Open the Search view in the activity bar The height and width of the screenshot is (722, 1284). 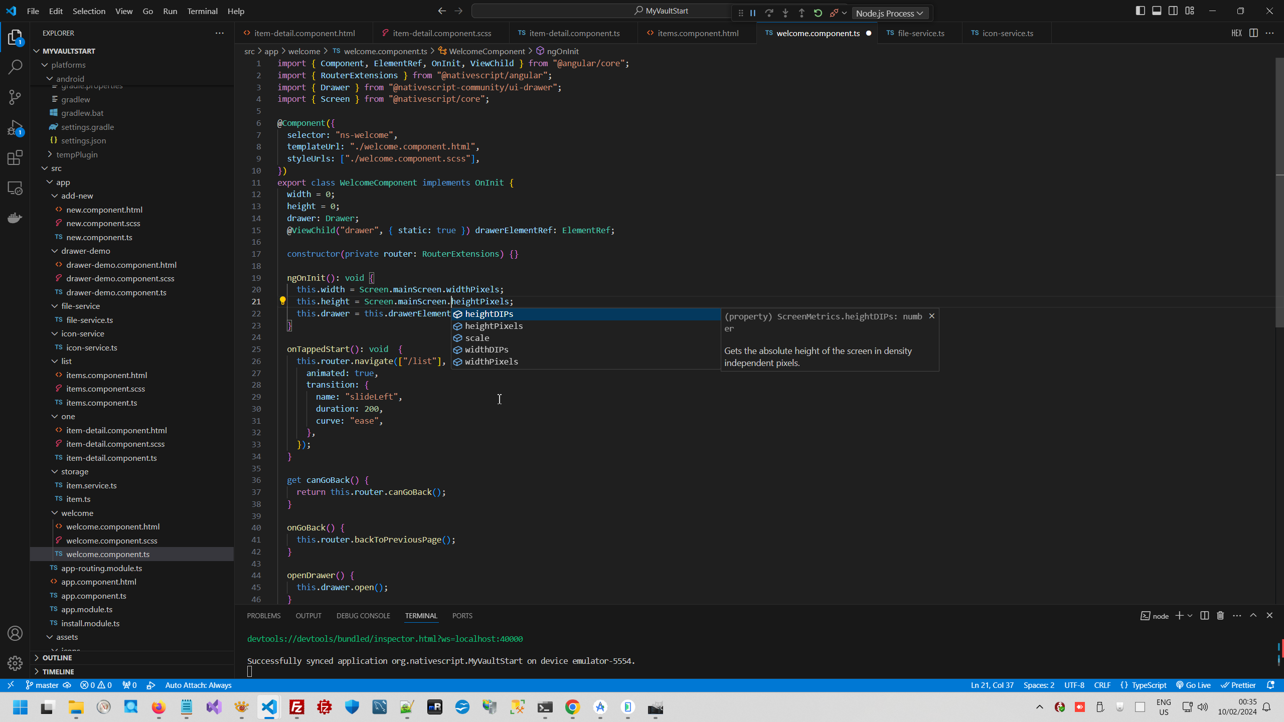click(x=15, y=67)
